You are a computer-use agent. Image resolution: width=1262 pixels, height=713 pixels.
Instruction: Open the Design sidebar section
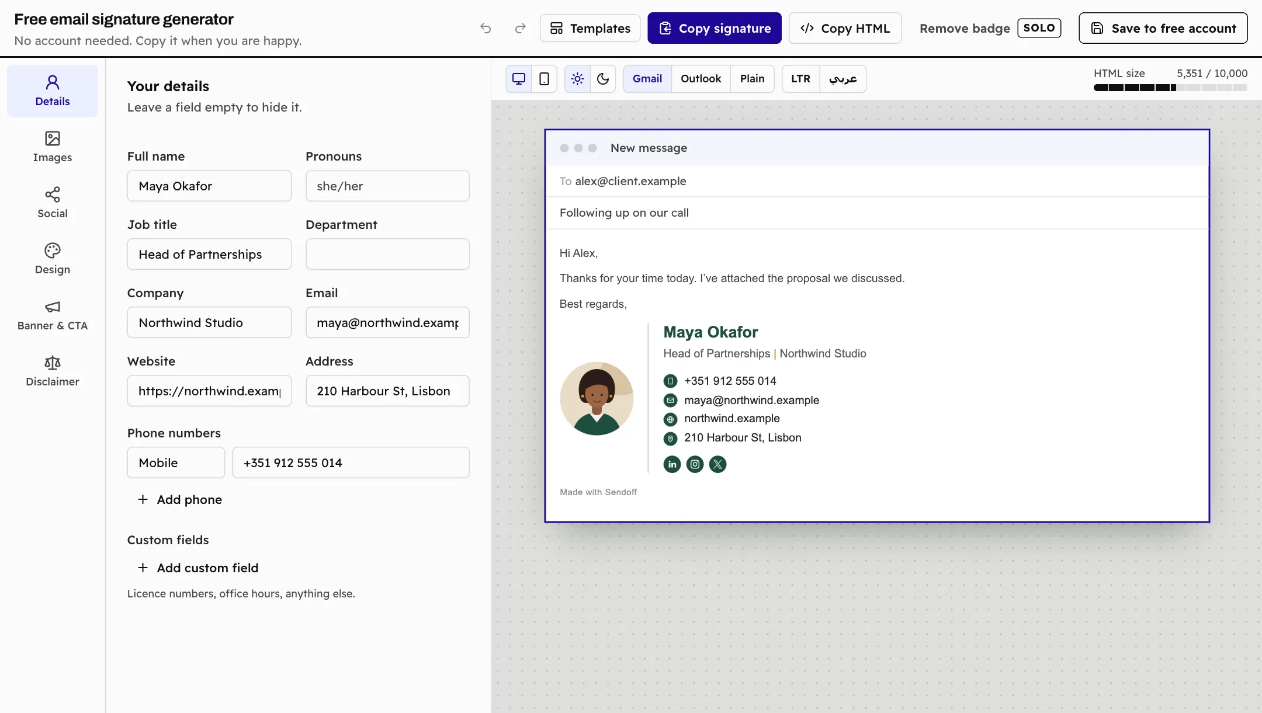point(53,259)
